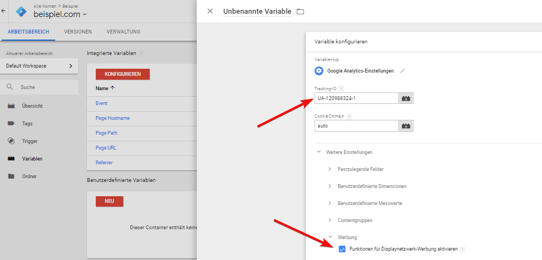Open the Page URL variable link
Image resolution: width=542 pixels, height=260 pixels.
point(106,148)
